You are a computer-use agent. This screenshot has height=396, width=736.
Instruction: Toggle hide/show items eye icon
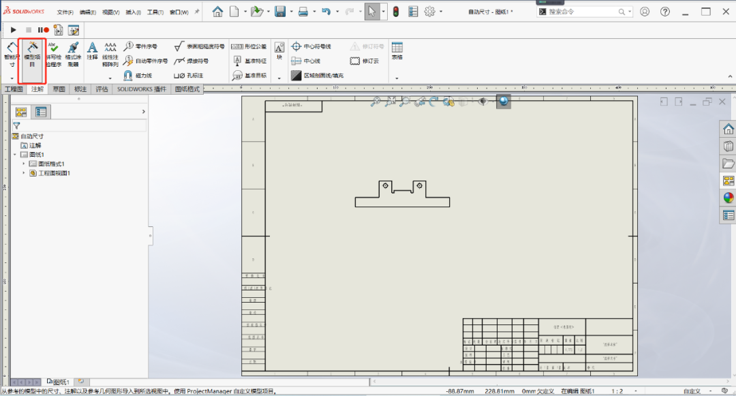[x=482, y=101]
